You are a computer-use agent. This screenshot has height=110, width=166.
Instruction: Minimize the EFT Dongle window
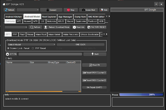(x=156, y=4)
